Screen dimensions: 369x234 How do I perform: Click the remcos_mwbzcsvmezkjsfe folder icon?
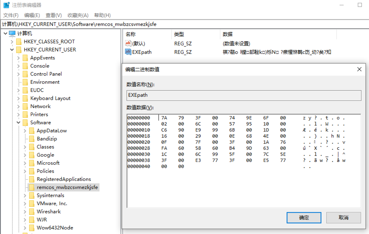click(32, 187)
